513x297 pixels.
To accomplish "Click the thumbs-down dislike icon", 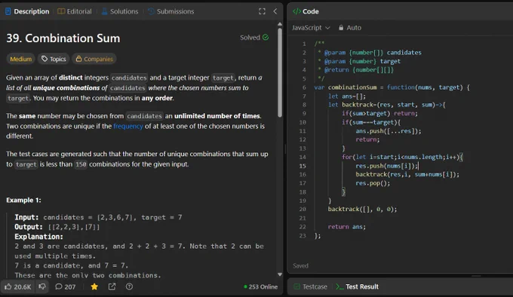I will 42,286.
